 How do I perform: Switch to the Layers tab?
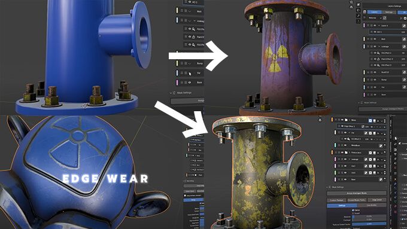(x=374, y=12)
